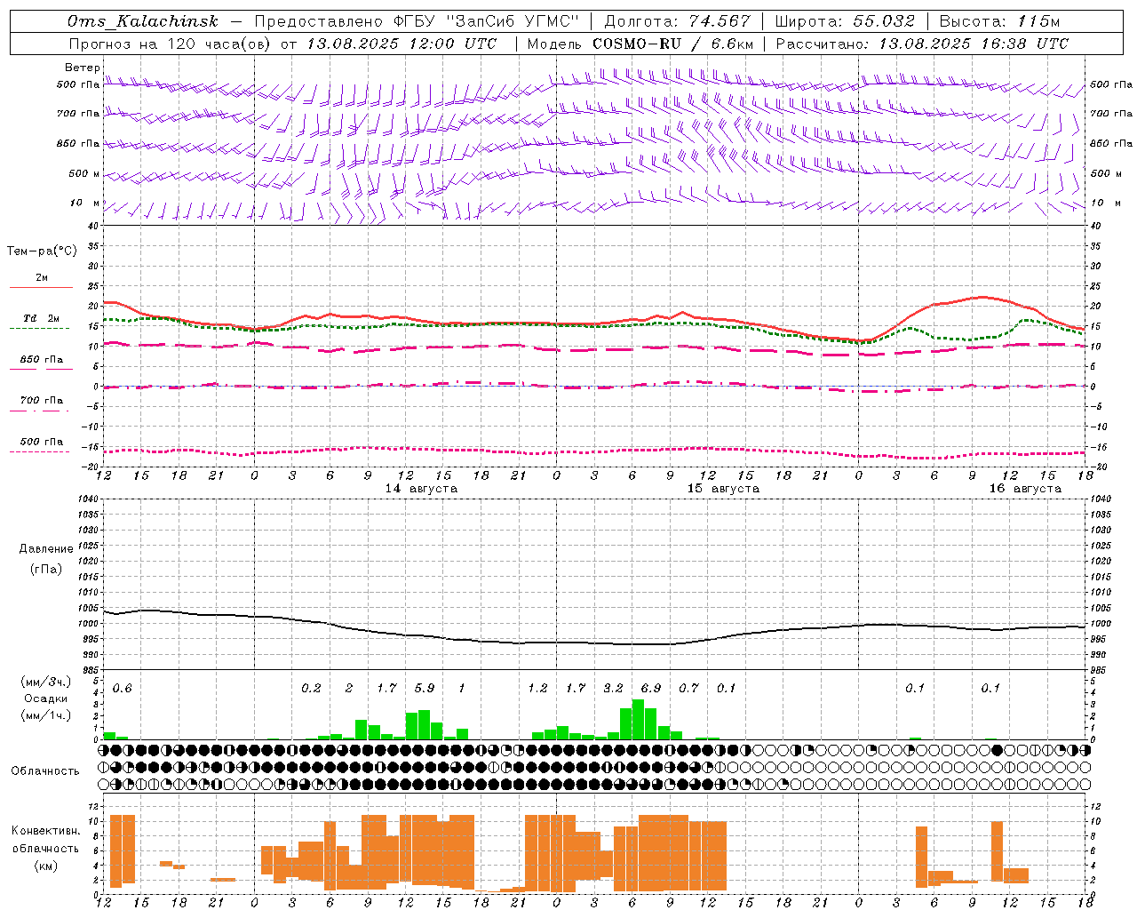Click the 5.9 precipitation amount value
The width and height of the screenshot is (1137, 910).
point(425,689)
